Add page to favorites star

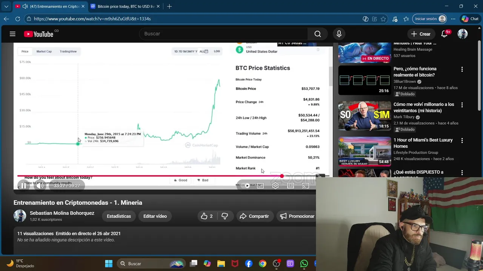tap(383, 19)
